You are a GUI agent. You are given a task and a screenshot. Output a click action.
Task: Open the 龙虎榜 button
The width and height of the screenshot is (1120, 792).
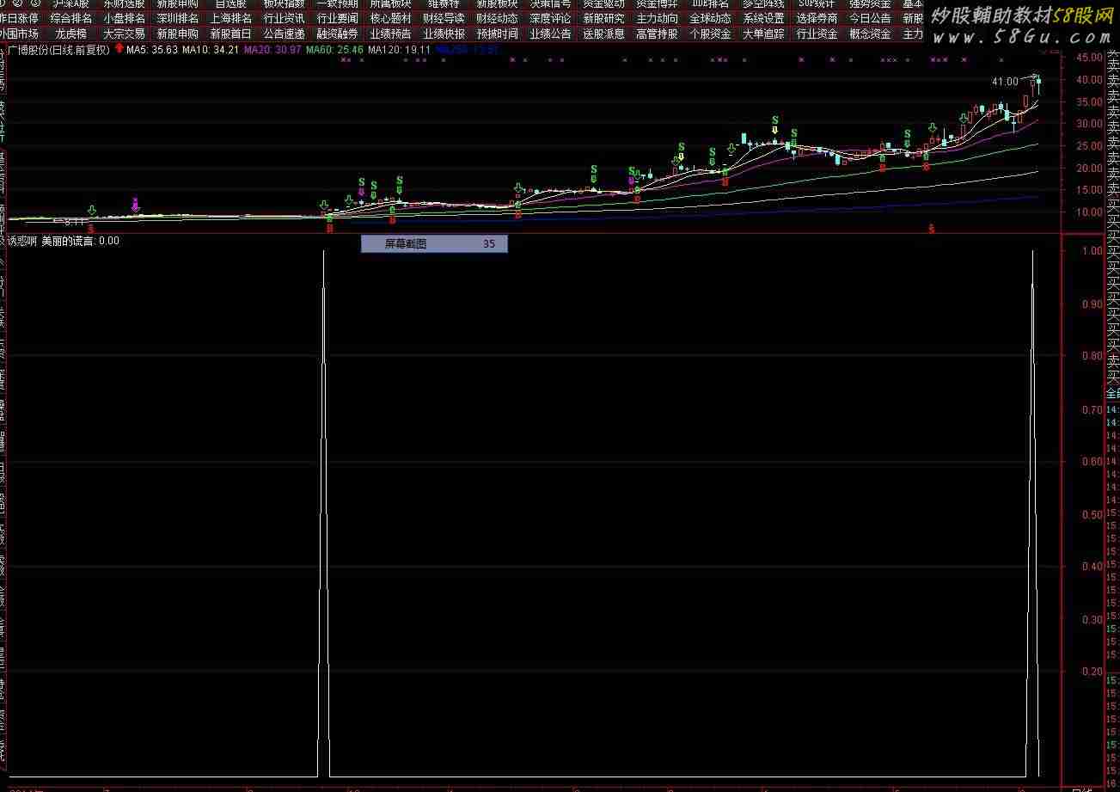[x=71, y=34]
